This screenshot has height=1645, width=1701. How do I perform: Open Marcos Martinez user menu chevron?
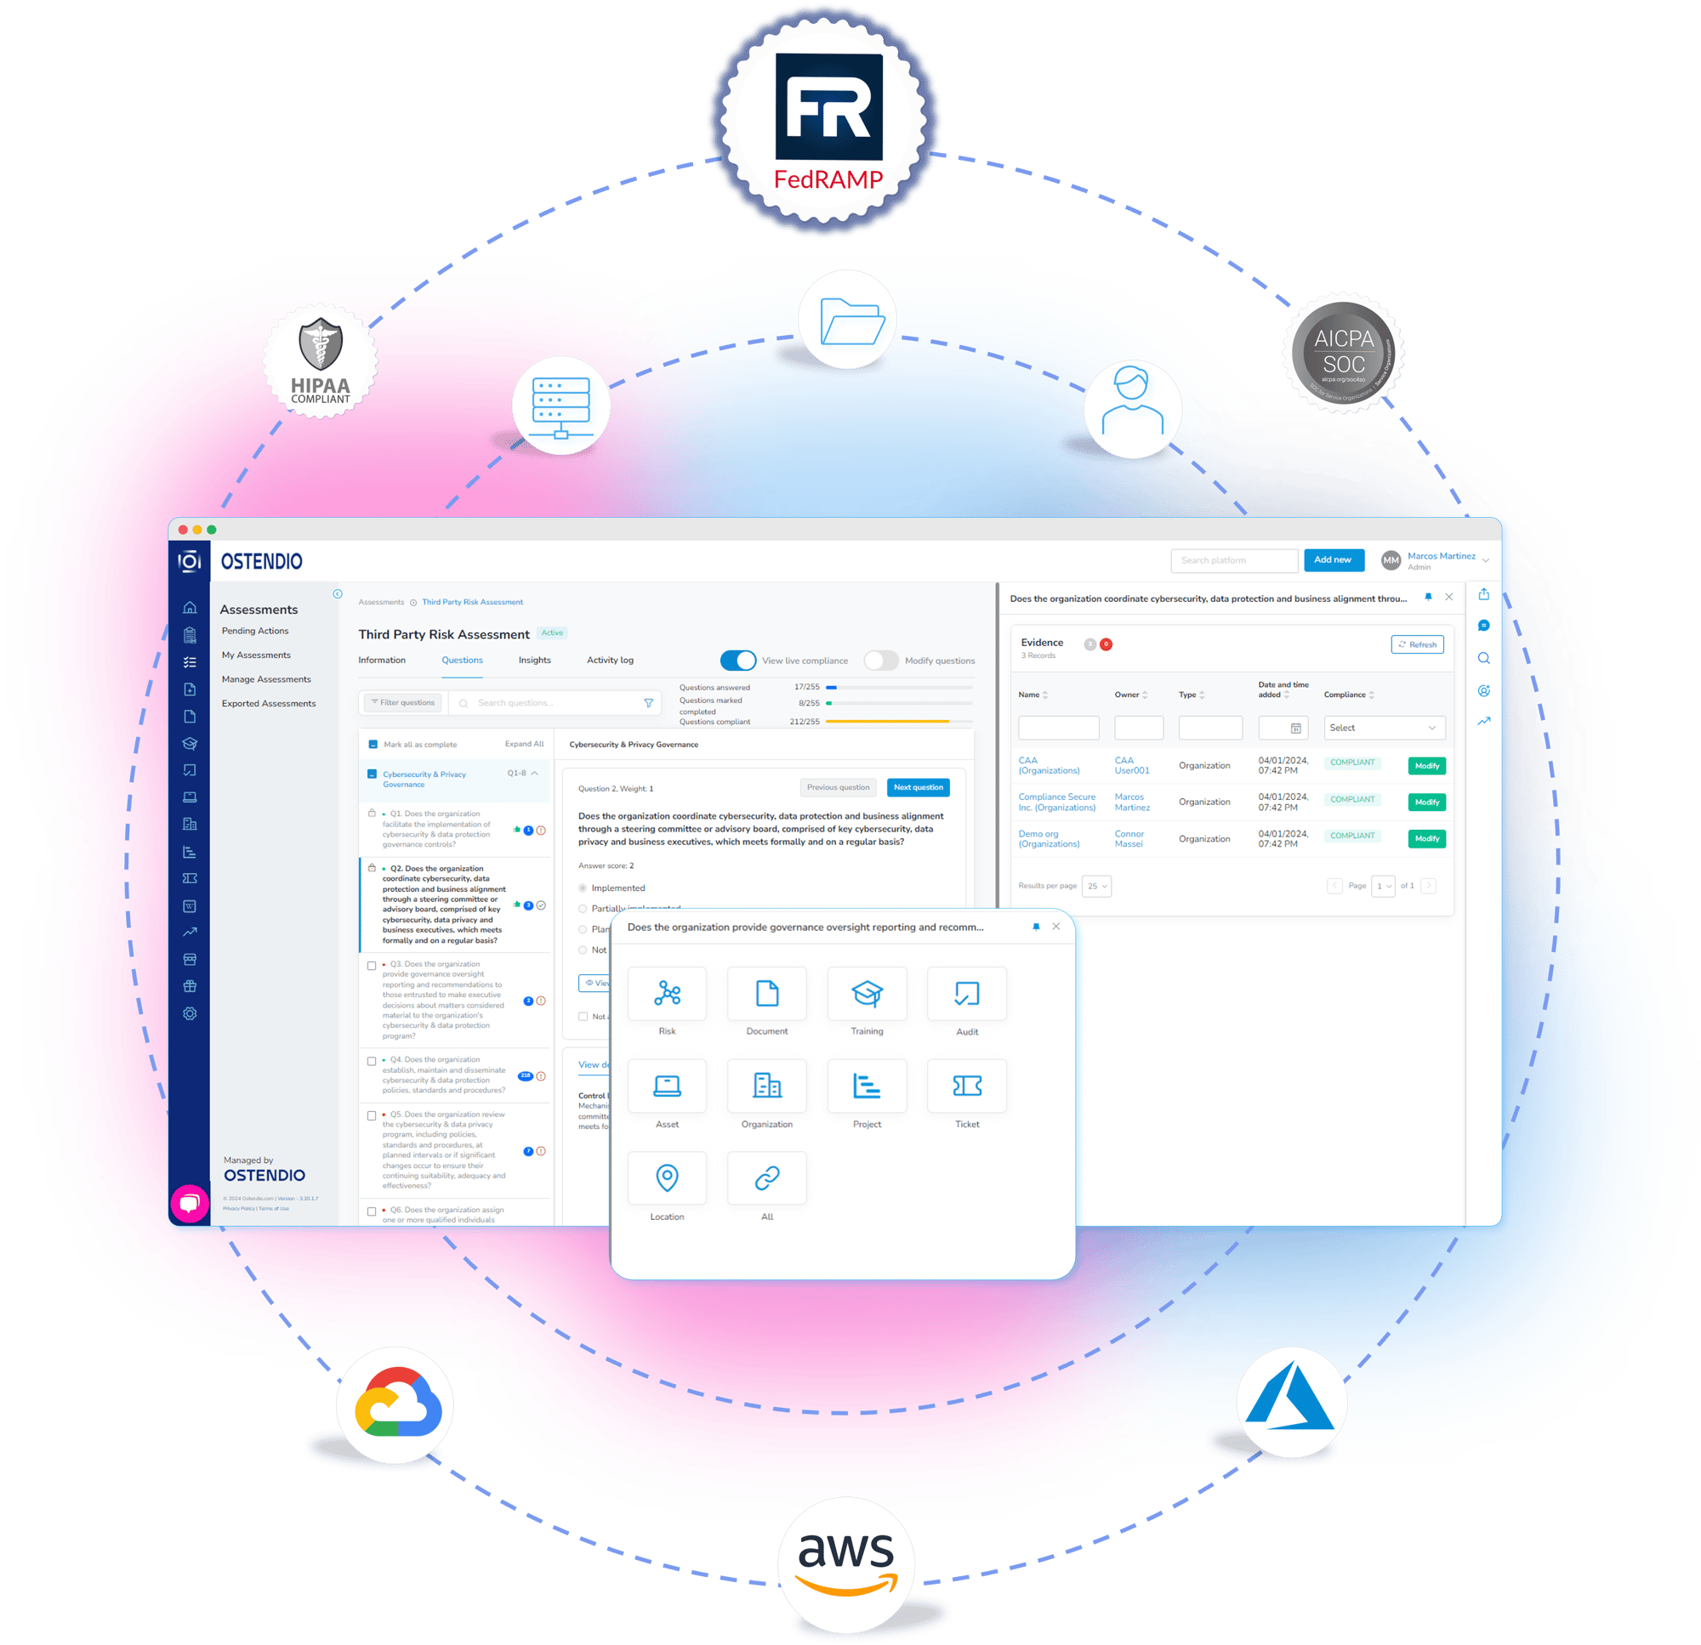[x=1486, y=560]
